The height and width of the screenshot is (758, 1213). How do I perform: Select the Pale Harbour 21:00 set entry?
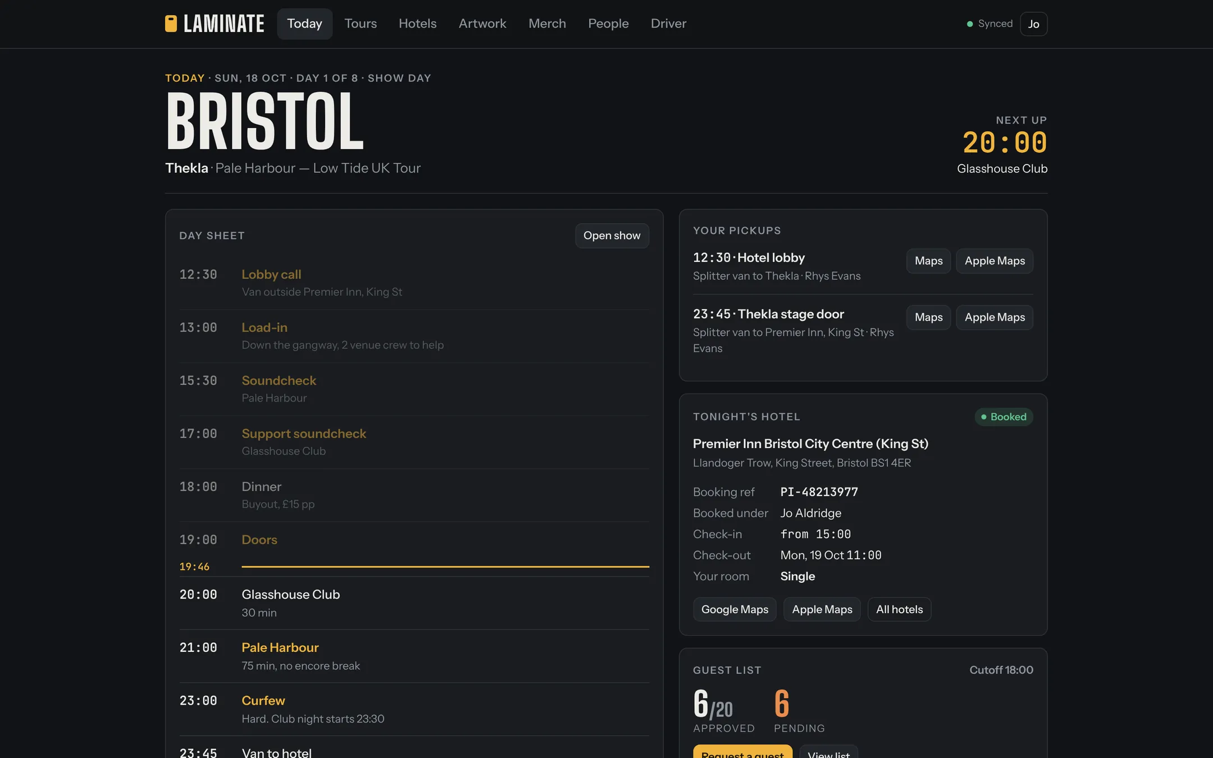(414, 656)
